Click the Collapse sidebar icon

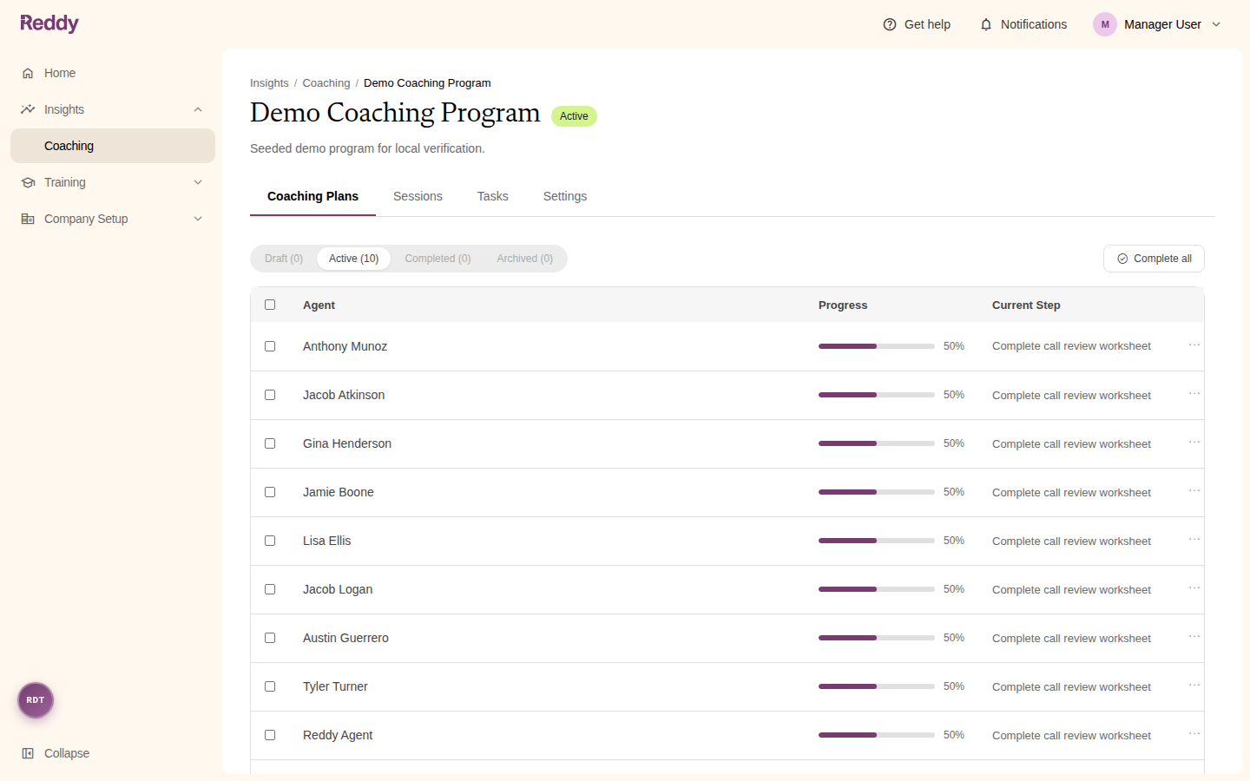pos(28,753)
